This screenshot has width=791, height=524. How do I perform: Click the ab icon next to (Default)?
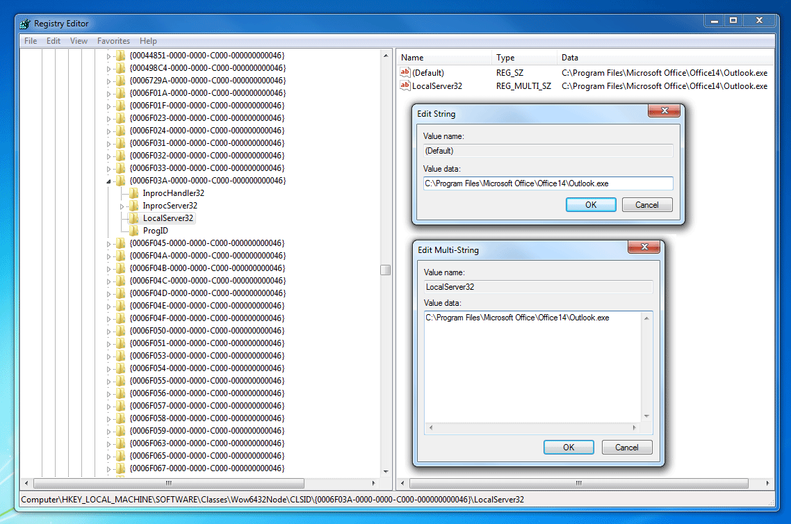coord(405,72)
